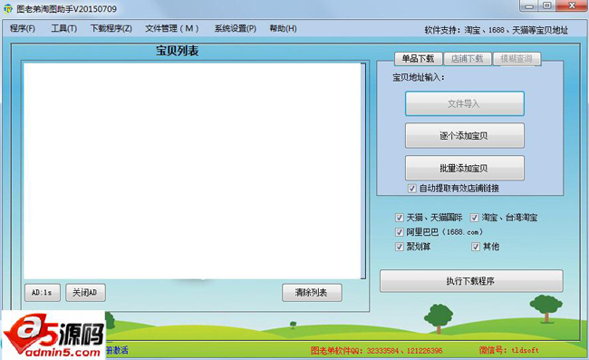
Task: Switch to the 模糊查询 tab
Action: tap(517, 59)
